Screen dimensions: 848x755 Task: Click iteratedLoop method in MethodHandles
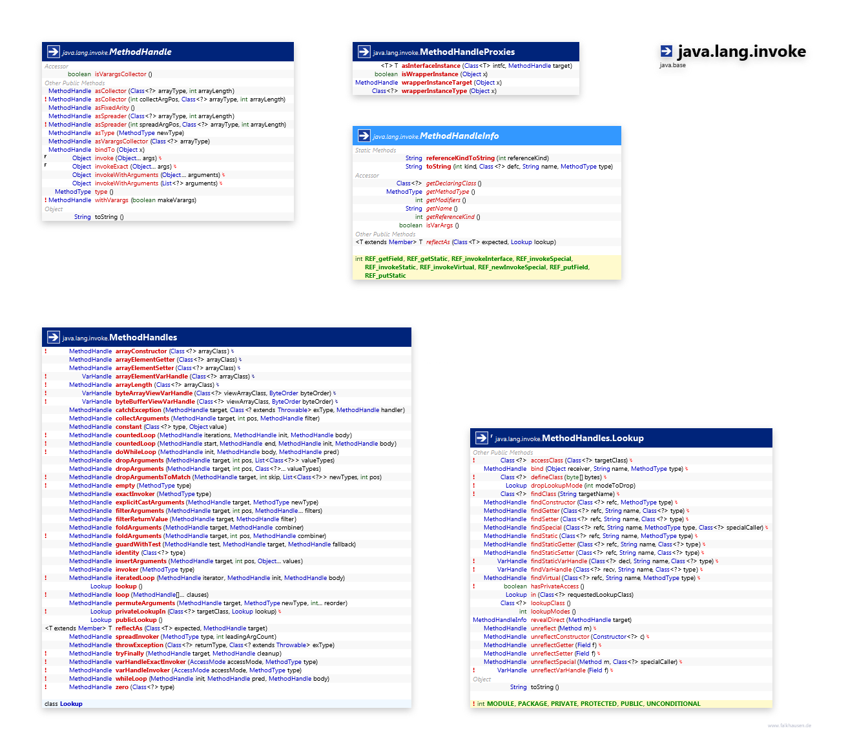pos(135,578)
